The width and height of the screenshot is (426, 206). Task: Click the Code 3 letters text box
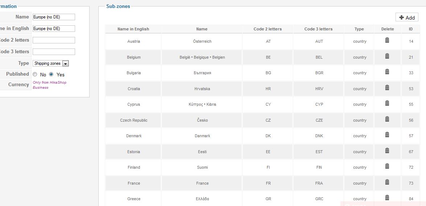(x=54, y=52)
